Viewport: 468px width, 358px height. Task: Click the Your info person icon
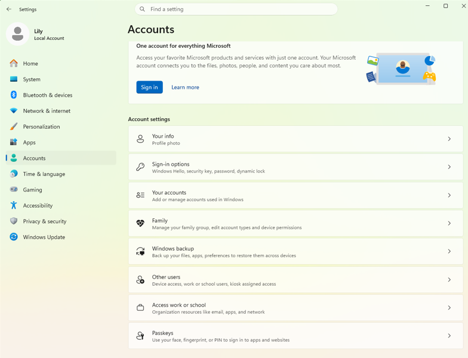pyautogui.click(x=140, y=138)
